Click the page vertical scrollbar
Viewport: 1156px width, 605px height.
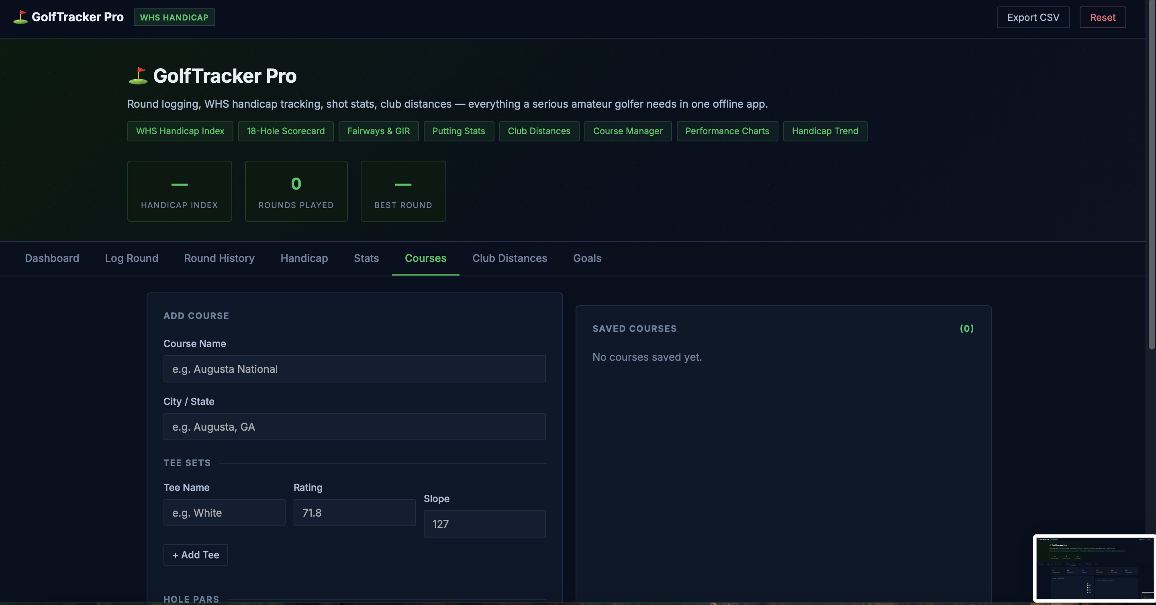1151,175
